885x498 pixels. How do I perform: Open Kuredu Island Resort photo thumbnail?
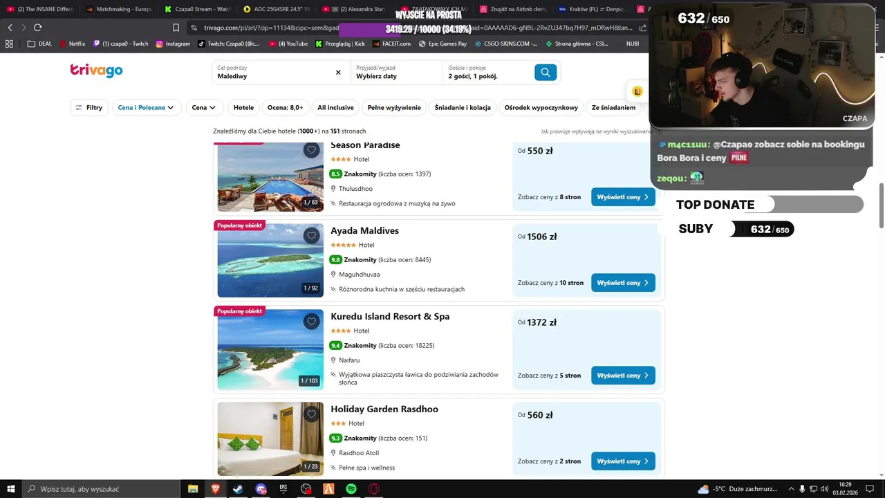pos(270,349)
